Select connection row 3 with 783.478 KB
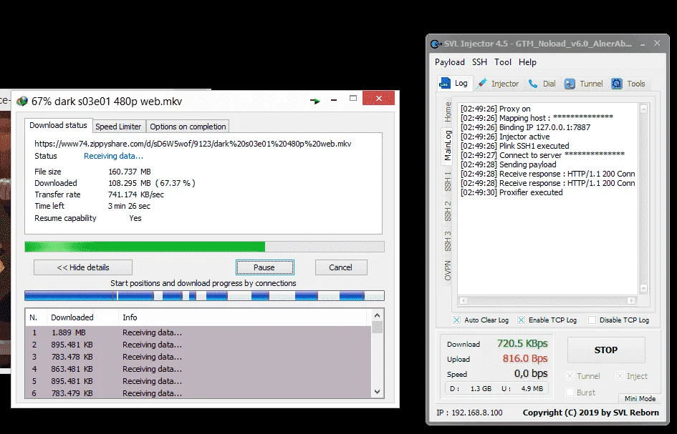The height and width of the screenshot is (434, 677). click(x=198, y=357)
